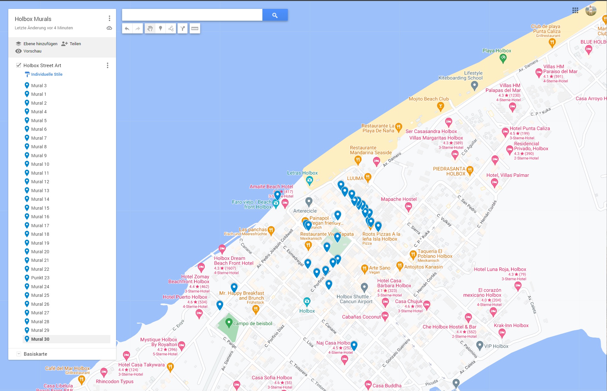Click the VIP Holbox grey pin
The height and width of the screenshot is (391, 607).
click(479, 346)
